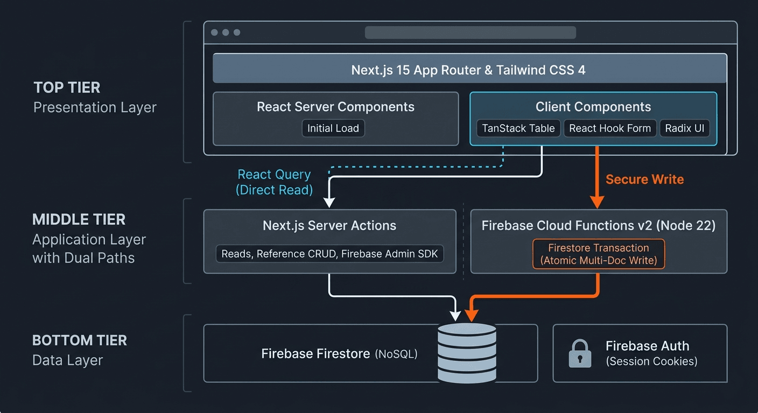This screenshot has height=413, width=758.
Task: Select the Radix UI chip
Action: [x=685, y=129]
